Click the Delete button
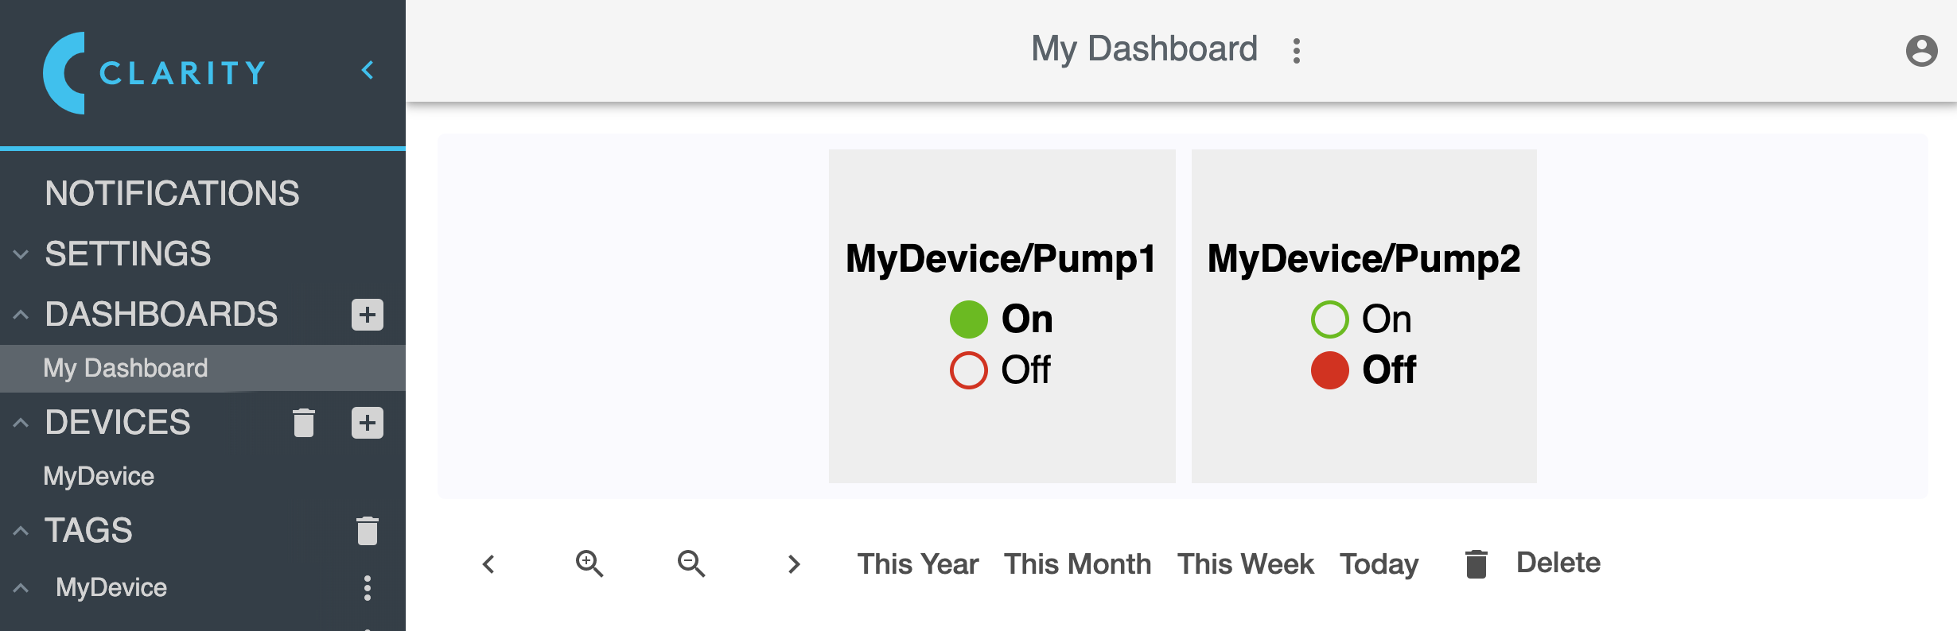The image size is (1957, 631). pyautogui.click(x=1532, y=563)
